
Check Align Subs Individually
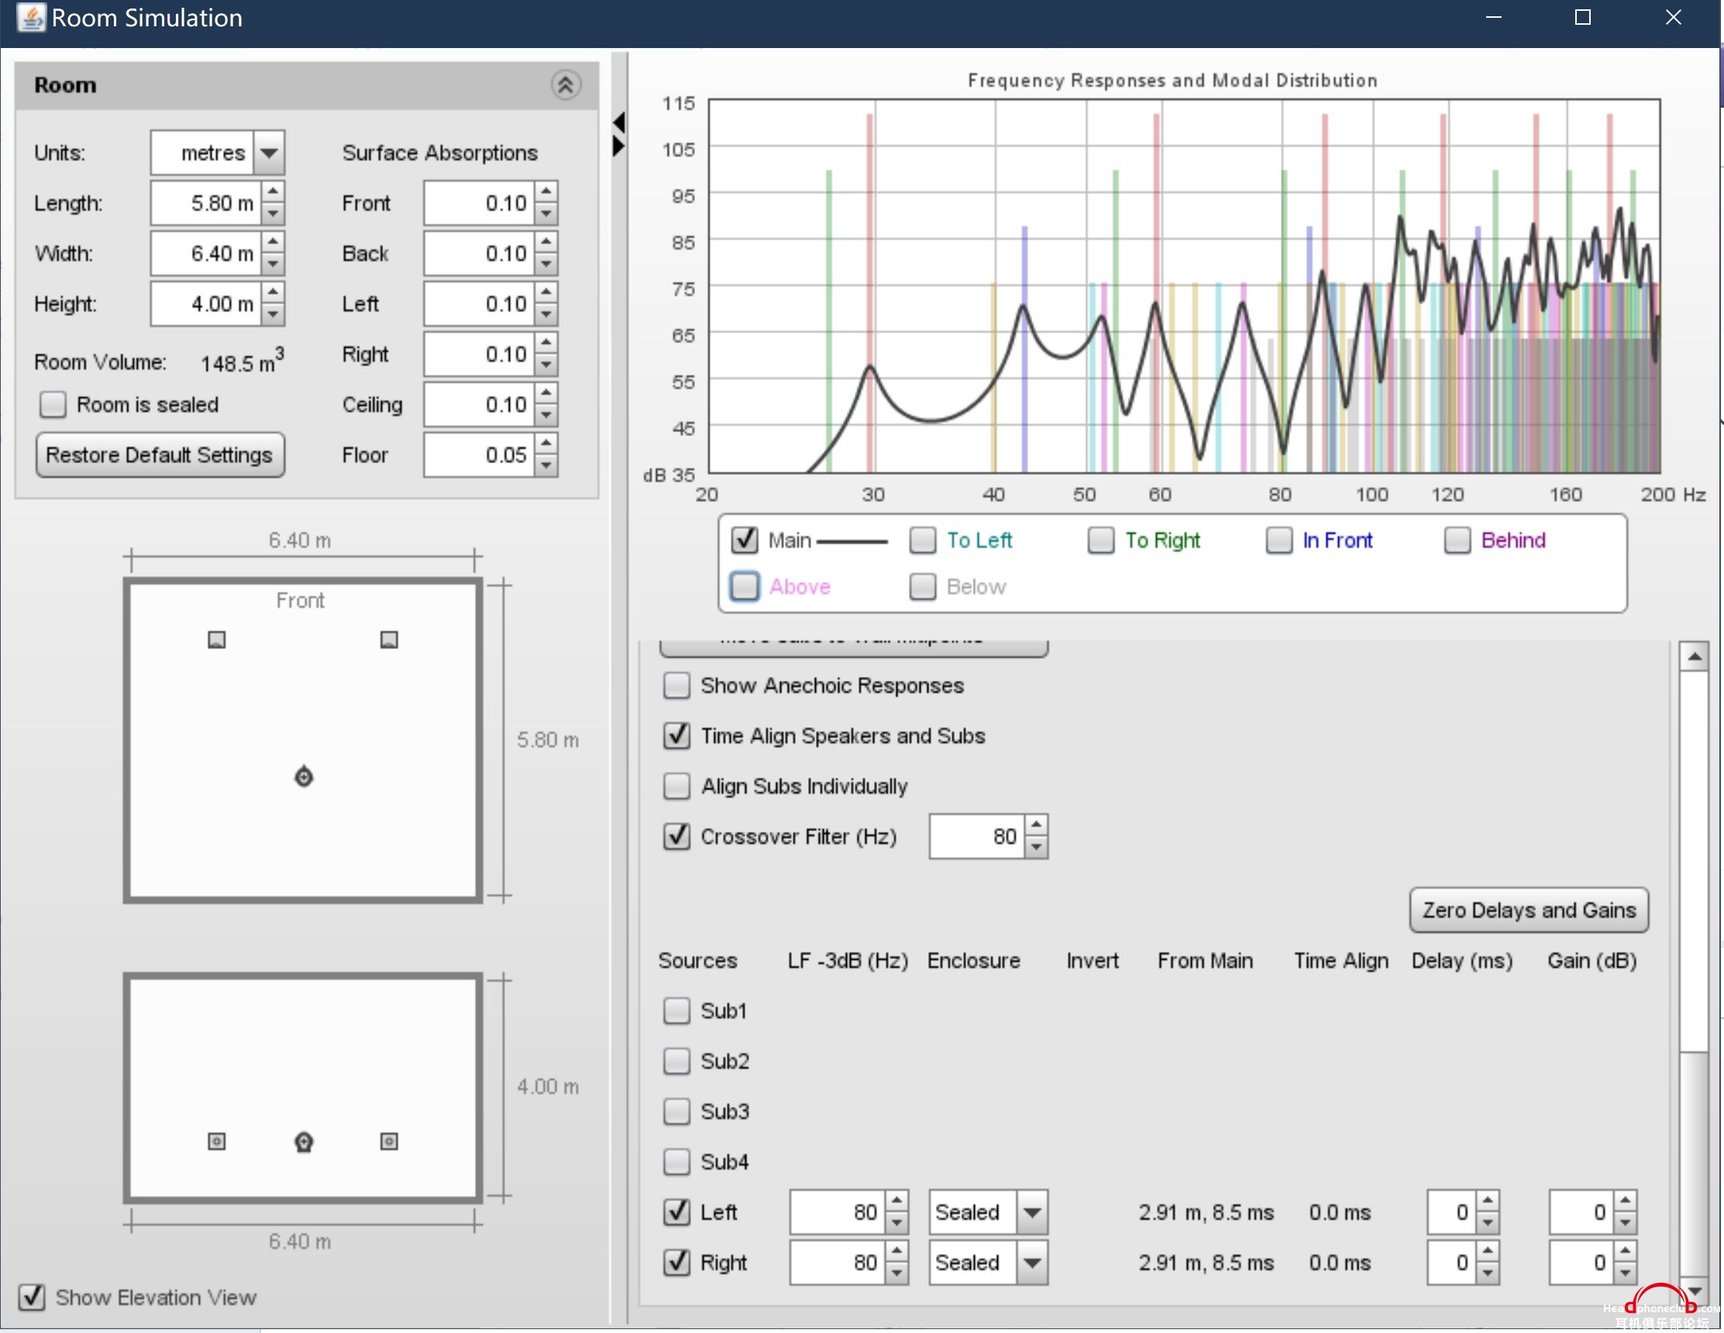[x=676, y=787]
